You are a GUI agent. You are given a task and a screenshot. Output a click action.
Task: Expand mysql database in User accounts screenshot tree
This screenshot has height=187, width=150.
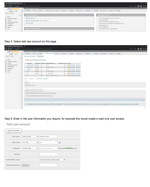click(x=6, y=63)
